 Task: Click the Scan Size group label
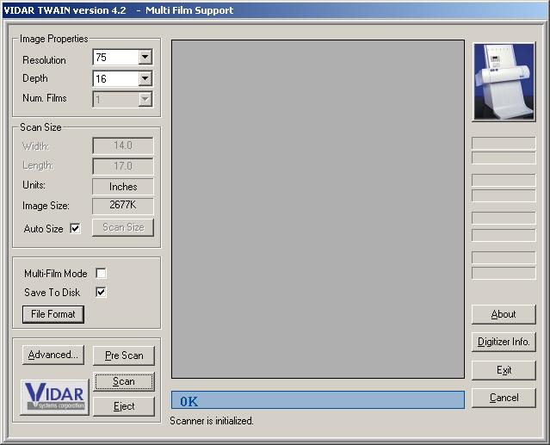pos(40,127)
